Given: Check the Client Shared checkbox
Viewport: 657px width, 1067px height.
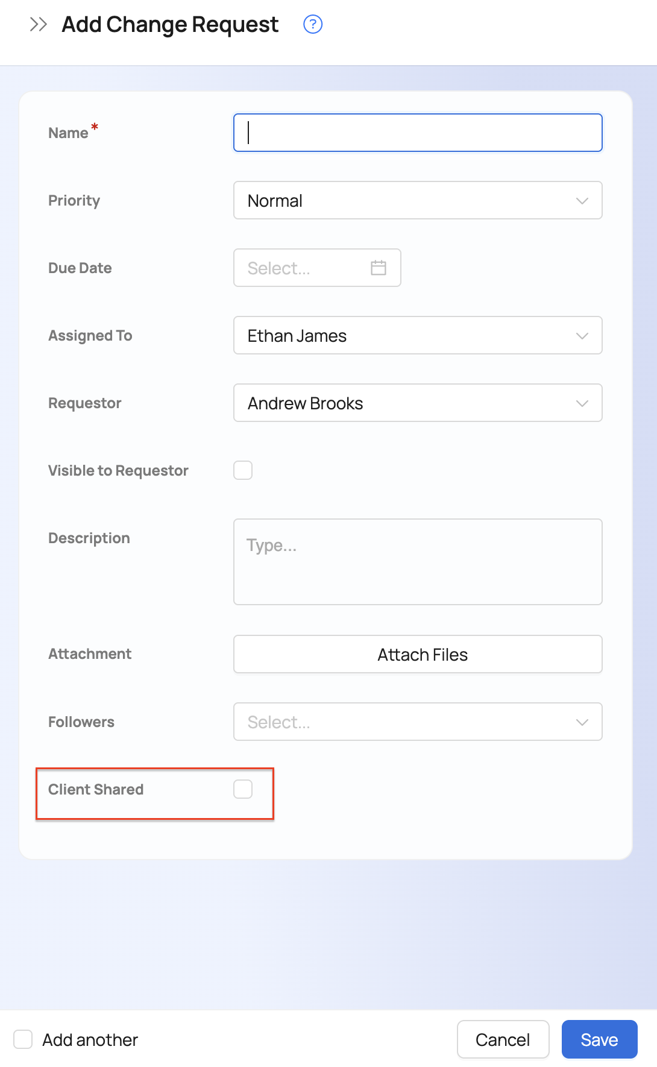Looking at the screenshot, I should [x=243, y=789].
